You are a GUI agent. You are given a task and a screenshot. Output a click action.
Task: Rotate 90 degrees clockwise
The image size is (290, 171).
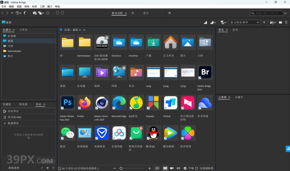point(63,13)
